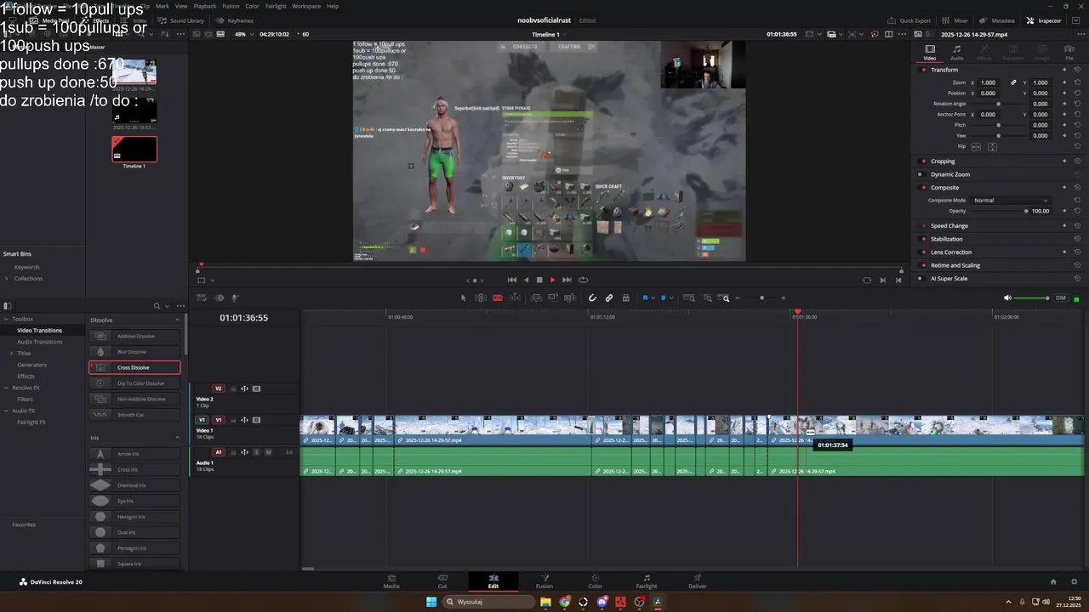Open the Color page
Image resolution: width=1089 pixels, height=612 pixels.
[596, 581]
